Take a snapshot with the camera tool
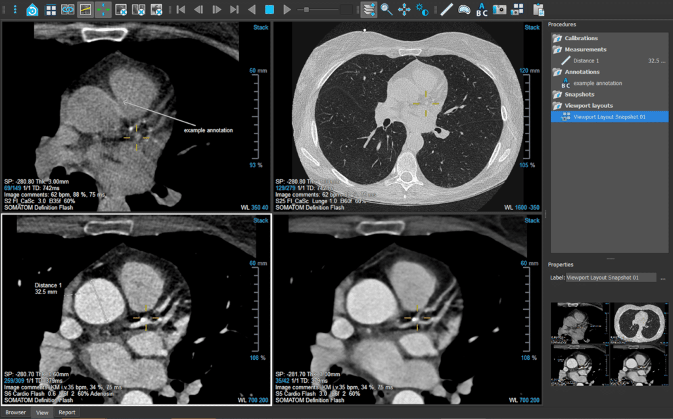The width and height of the screenshot is (673, 419). (x=498, y=9)
